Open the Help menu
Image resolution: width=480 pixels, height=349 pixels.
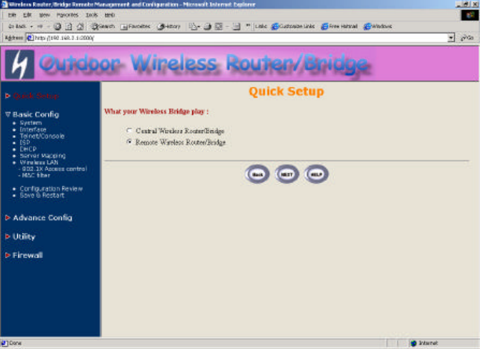click(x=109, y=15)
